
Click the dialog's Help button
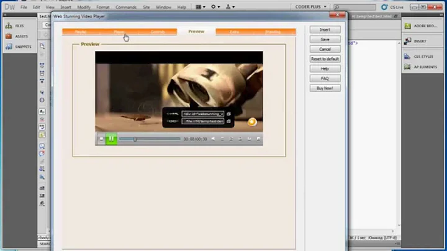pos(325,69)
